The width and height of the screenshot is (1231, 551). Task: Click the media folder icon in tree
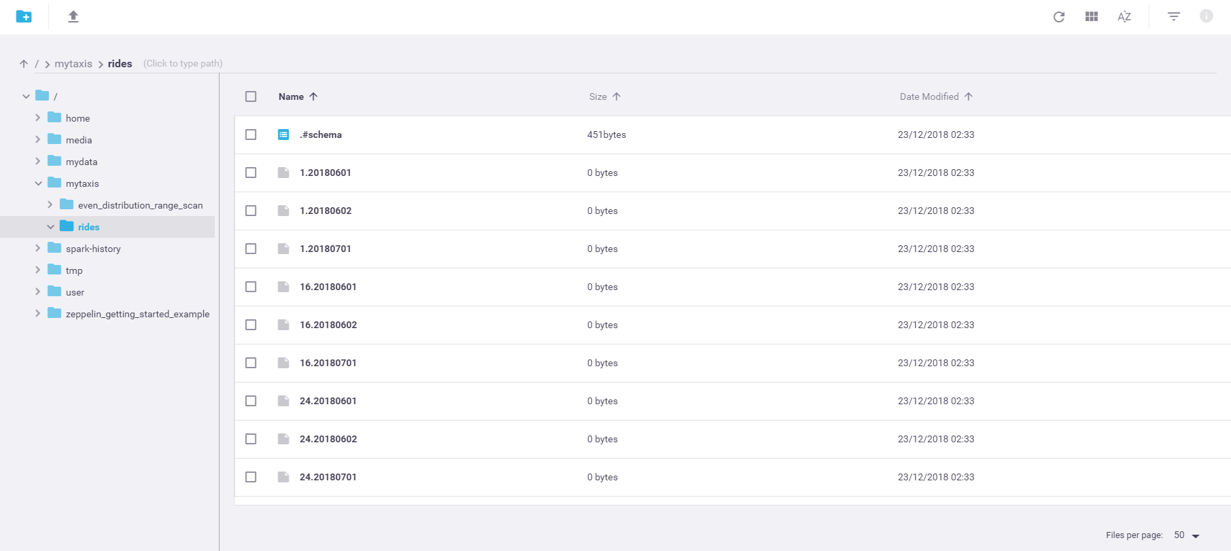[x=54, y=139]
